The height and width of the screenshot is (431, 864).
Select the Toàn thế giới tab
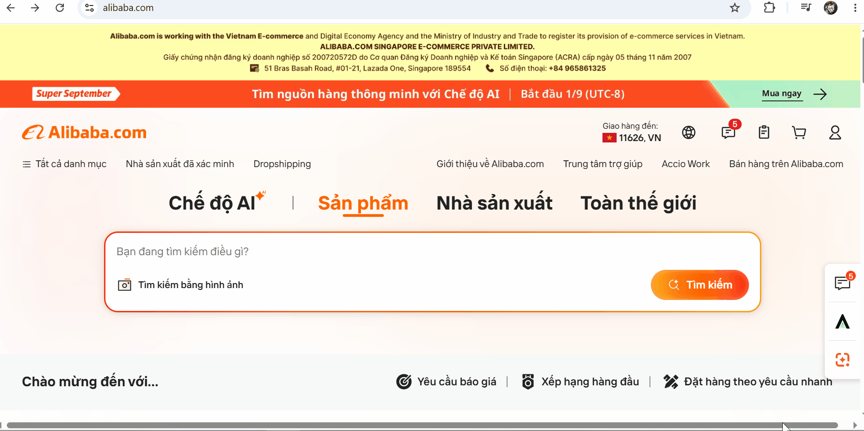[639, 203]
